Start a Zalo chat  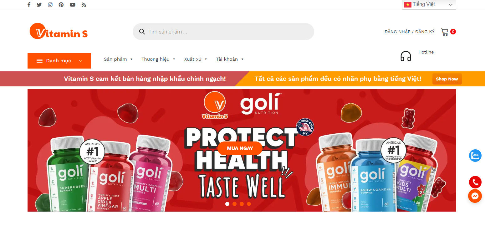475,156
